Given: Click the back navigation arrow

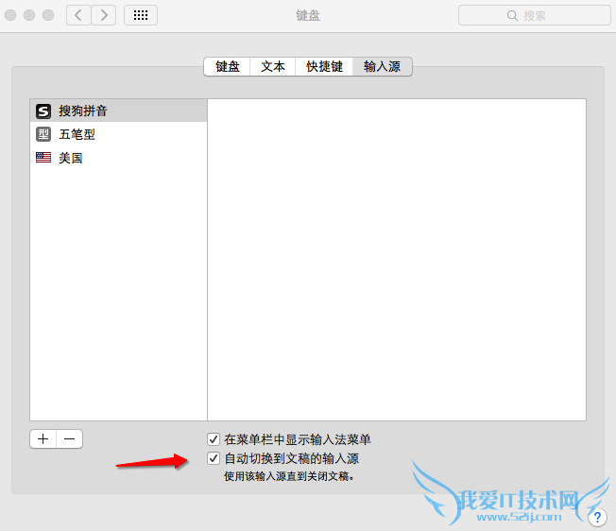Looking at the screenshot, I should click(x=78, y=15).
